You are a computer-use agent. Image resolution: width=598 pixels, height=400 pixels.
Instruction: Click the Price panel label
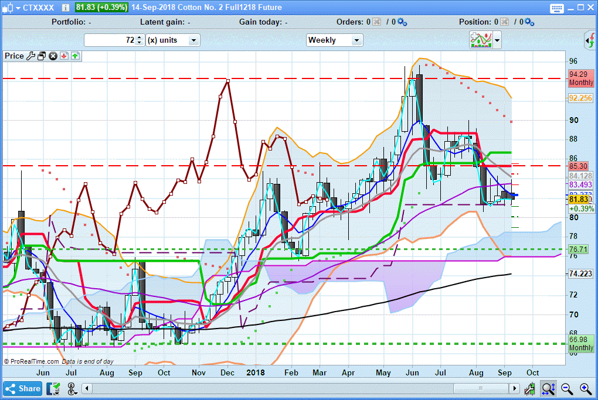14,56
